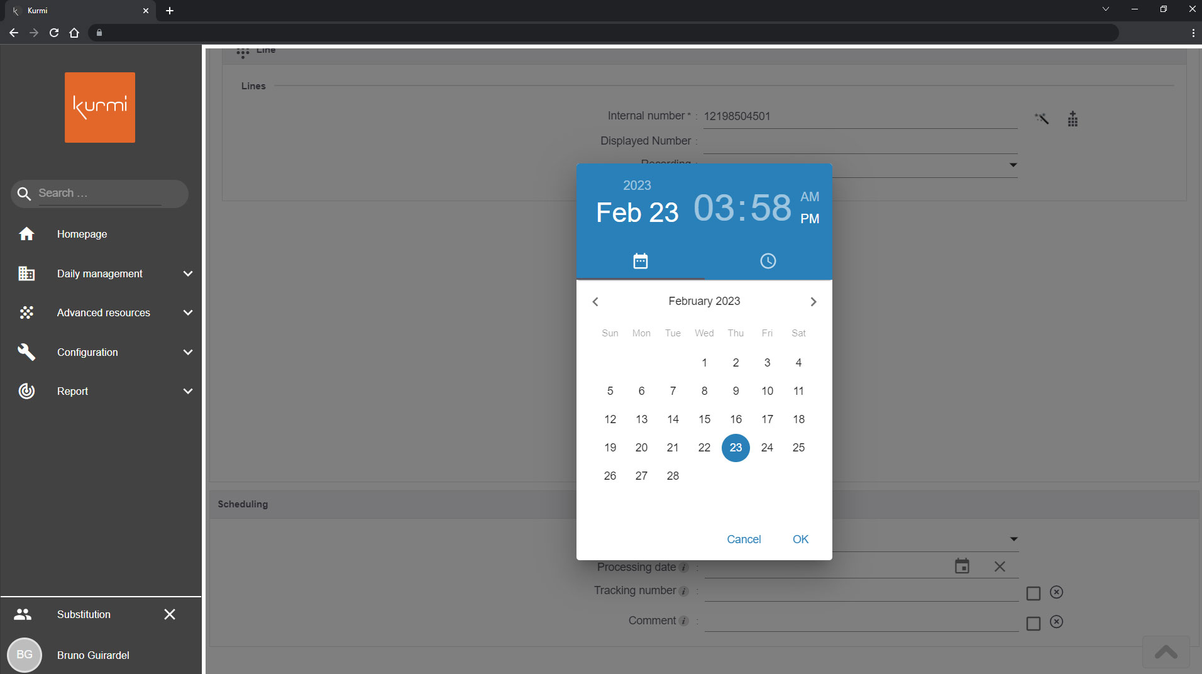Clear Processing date with the X icon
Image resolution: width=1202 pixels, height=674 pixels.
1000,566
